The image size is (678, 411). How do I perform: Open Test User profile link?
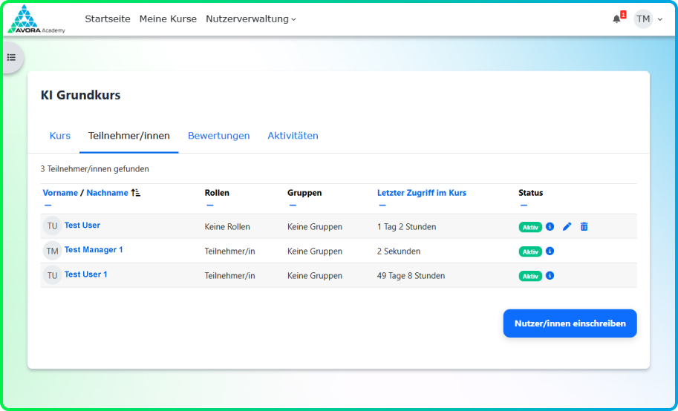82,226
